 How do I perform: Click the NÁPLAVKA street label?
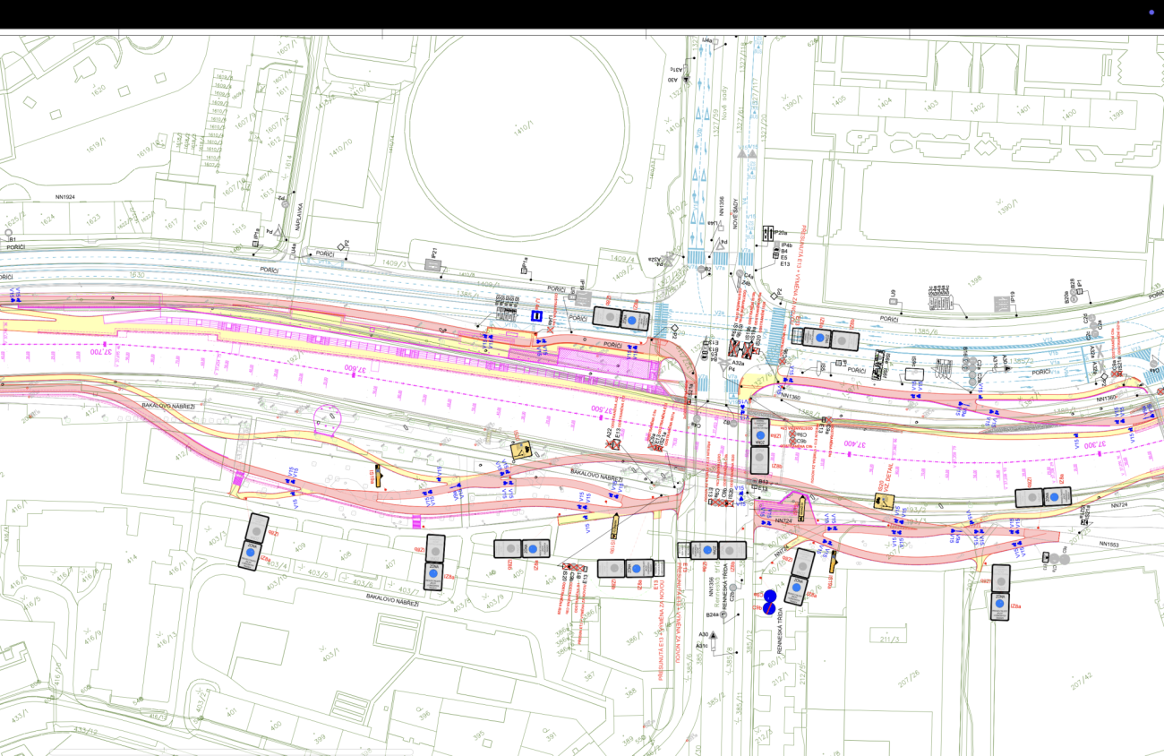pos(302,217)
